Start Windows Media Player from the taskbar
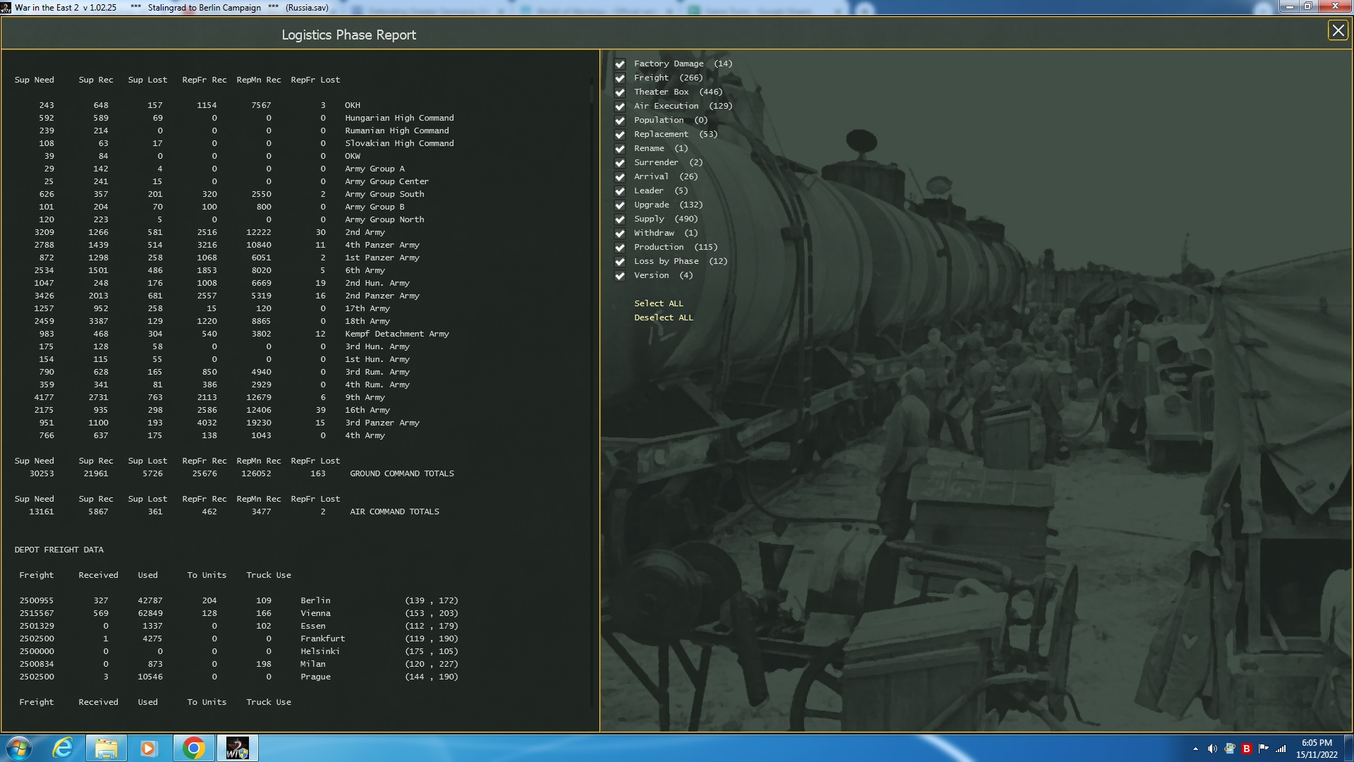The height and width of the screenshot is (762, 1354). pos(149,747)
